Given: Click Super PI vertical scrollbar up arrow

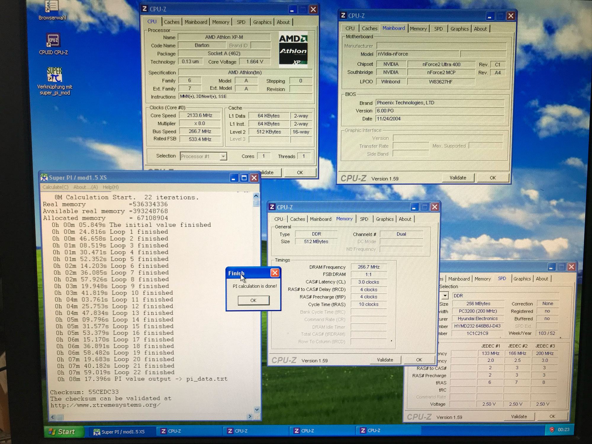Looking at the screenshot, I should (256, 196).
